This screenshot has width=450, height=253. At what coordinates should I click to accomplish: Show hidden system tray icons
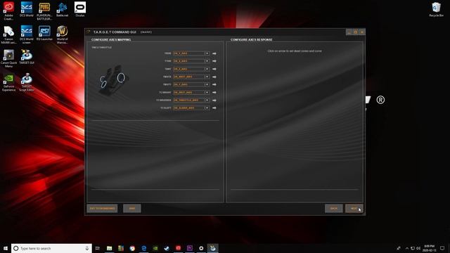[406, 248]
